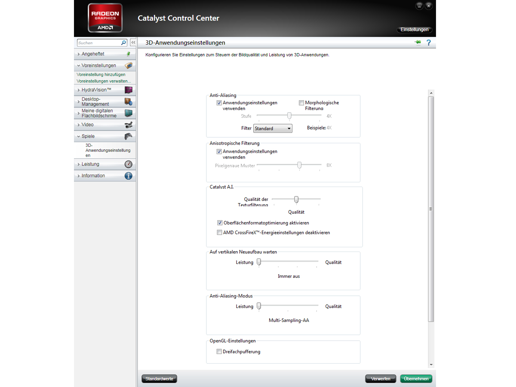Expand the HydraVision section
Screen dimensions: 516x387
(105, 90)
